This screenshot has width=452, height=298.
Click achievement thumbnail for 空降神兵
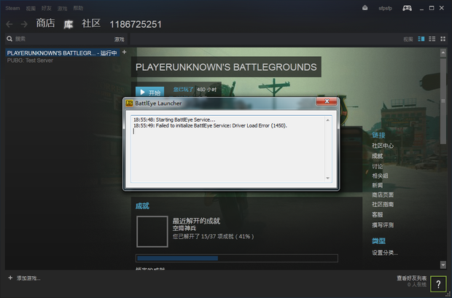(x=152, y=232)
